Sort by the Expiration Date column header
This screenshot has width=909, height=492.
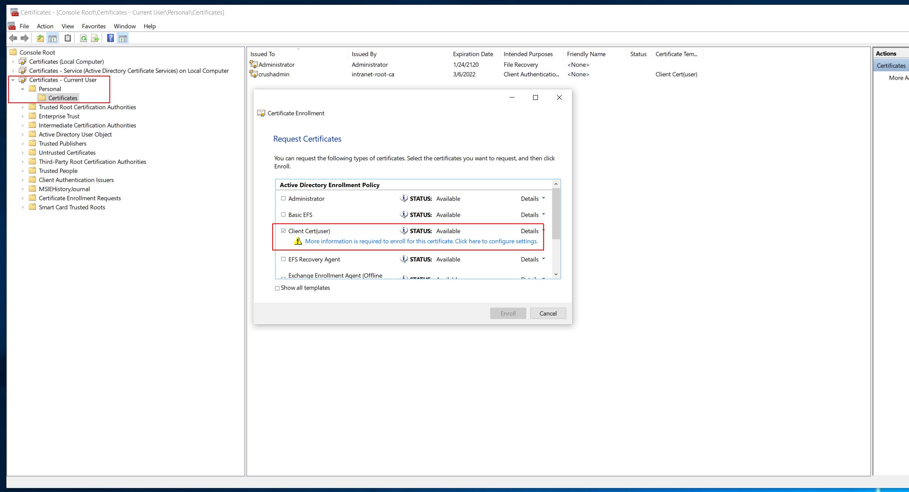[x=475, y=54]
